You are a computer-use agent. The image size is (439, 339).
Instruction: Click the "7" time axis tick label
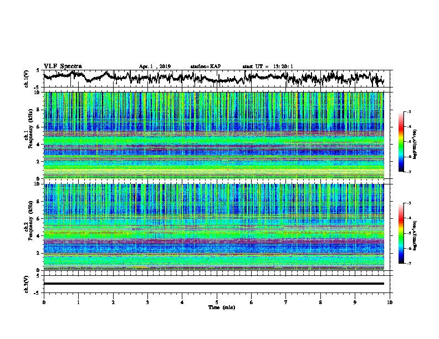(286, 302)
